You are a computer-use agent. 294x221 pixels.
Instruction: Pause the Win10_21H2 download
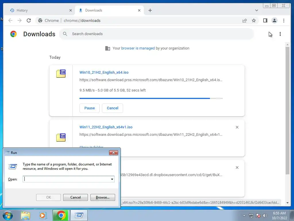pyautogui.click(x=90, y=108)
